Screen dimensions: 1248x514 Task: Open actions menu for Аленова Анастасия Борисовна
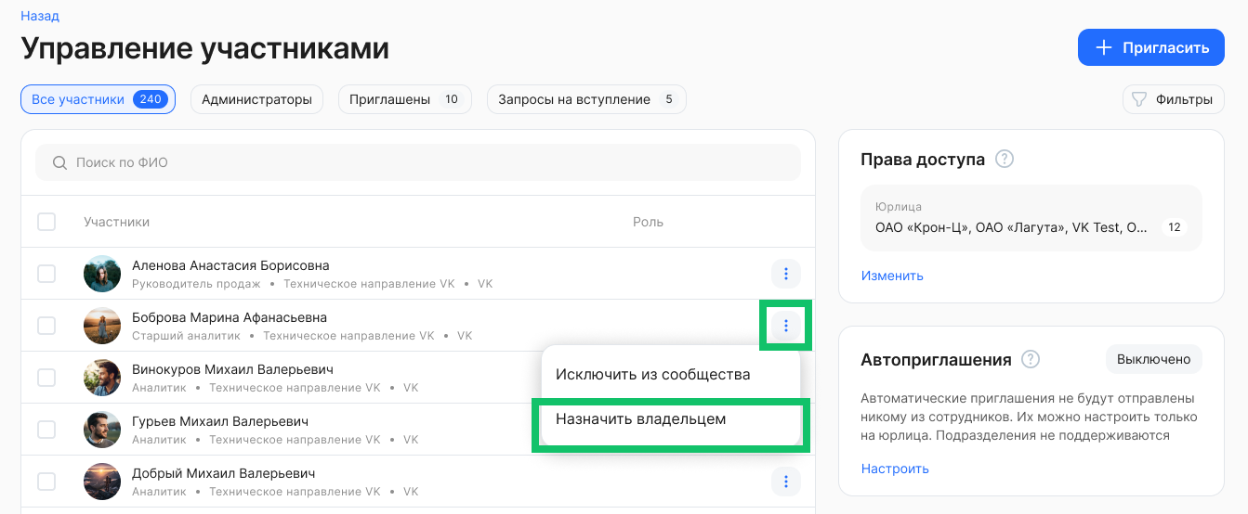786,274
